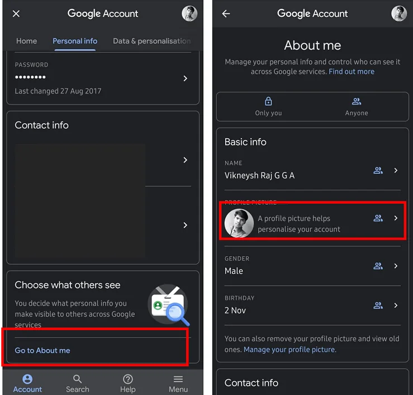Open Help in the bottom navigation
Screen dimensions: 413x395
(128, 383)
